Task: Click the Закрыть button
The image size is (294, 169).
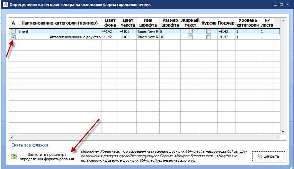Action: 268,156
